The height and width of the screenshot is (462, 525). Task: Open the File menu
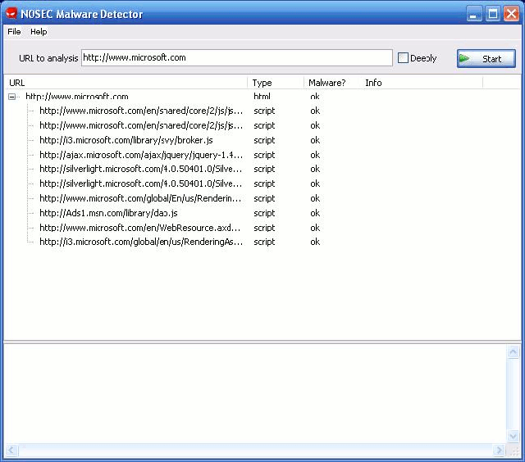14,32
